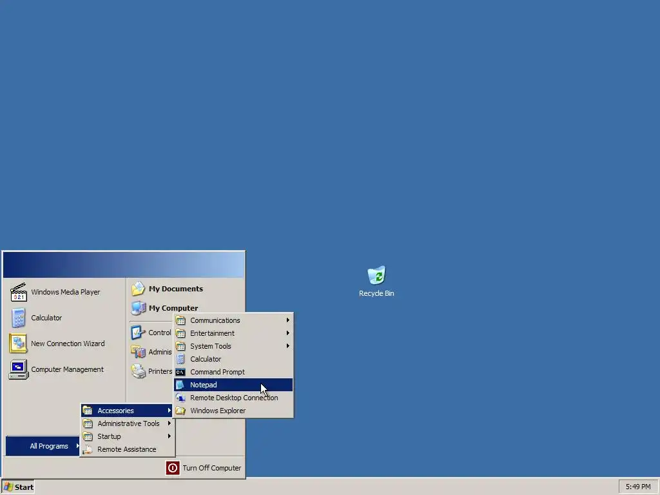Open the All Programs list
This screenshot has width=660, height=495.
tap(43, 446)
